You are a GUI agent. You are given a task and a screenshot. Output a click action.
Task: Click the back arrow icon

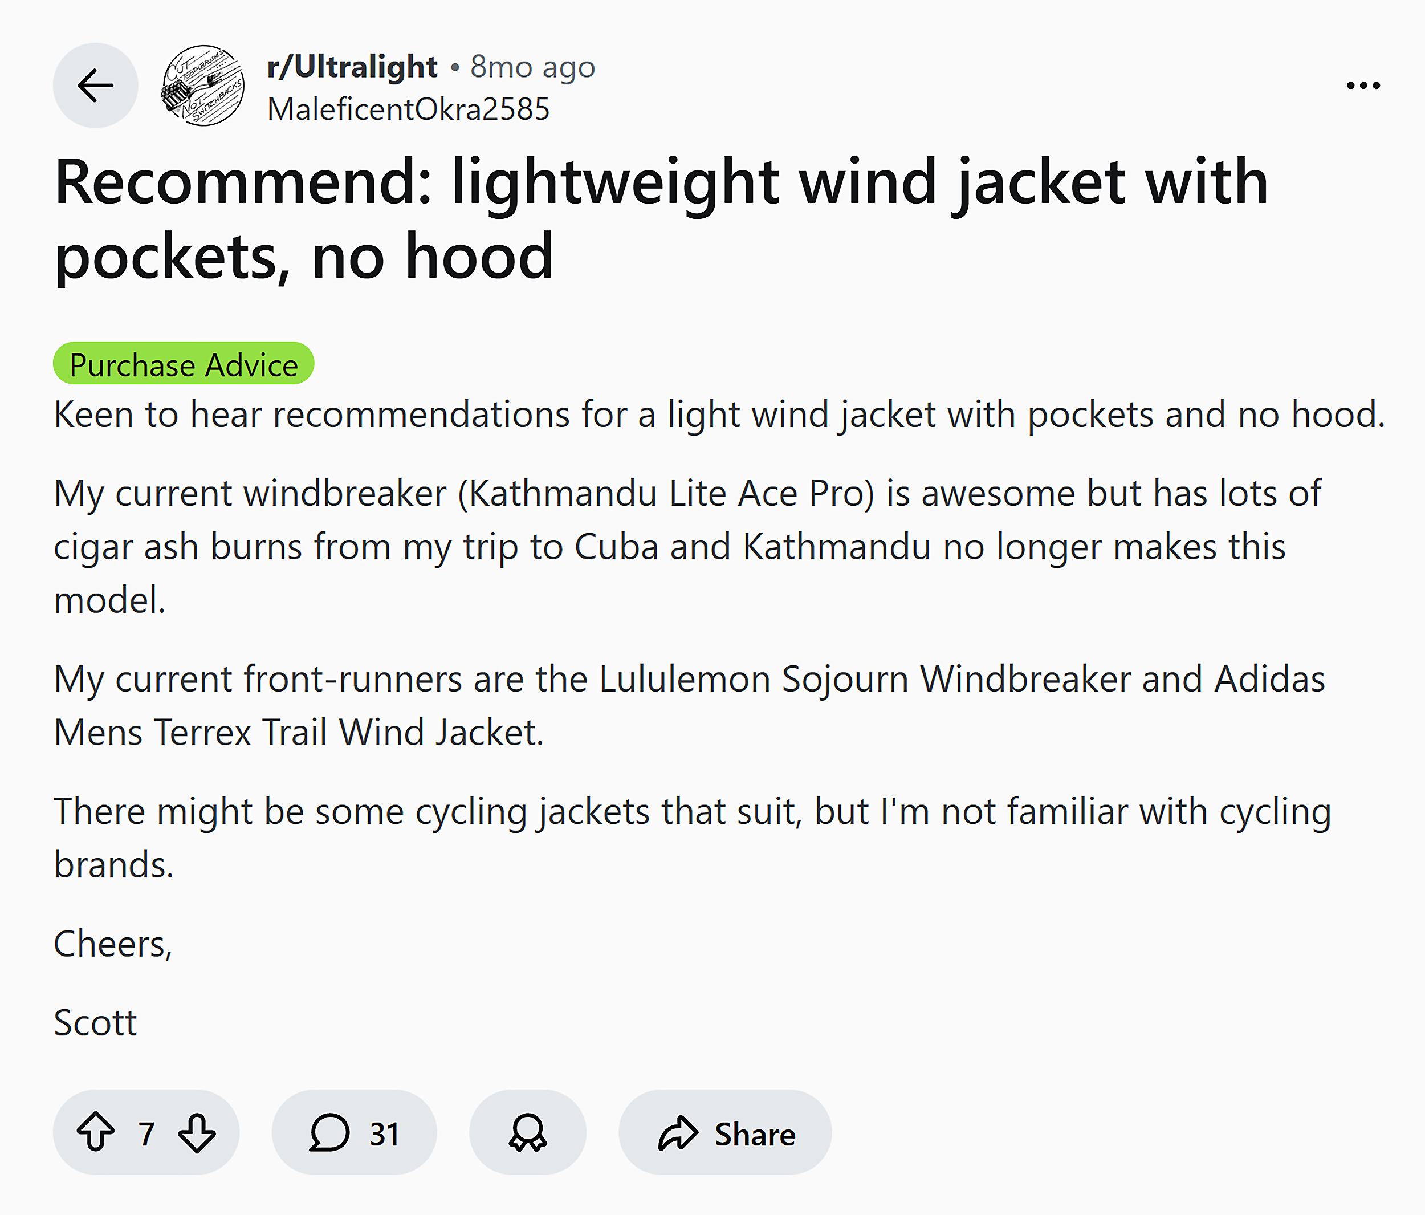coord(95,84)
